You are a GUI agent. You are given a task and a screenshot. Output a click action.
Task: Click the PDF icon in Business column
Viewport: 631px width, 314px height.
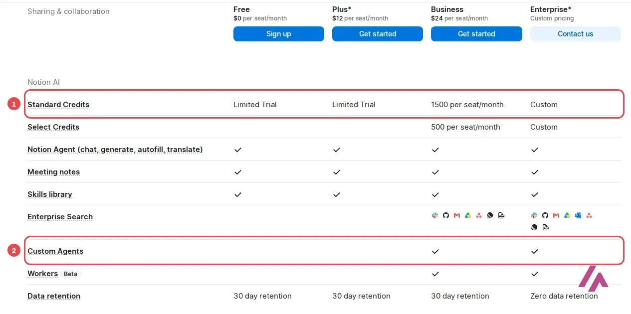(501, 215)
